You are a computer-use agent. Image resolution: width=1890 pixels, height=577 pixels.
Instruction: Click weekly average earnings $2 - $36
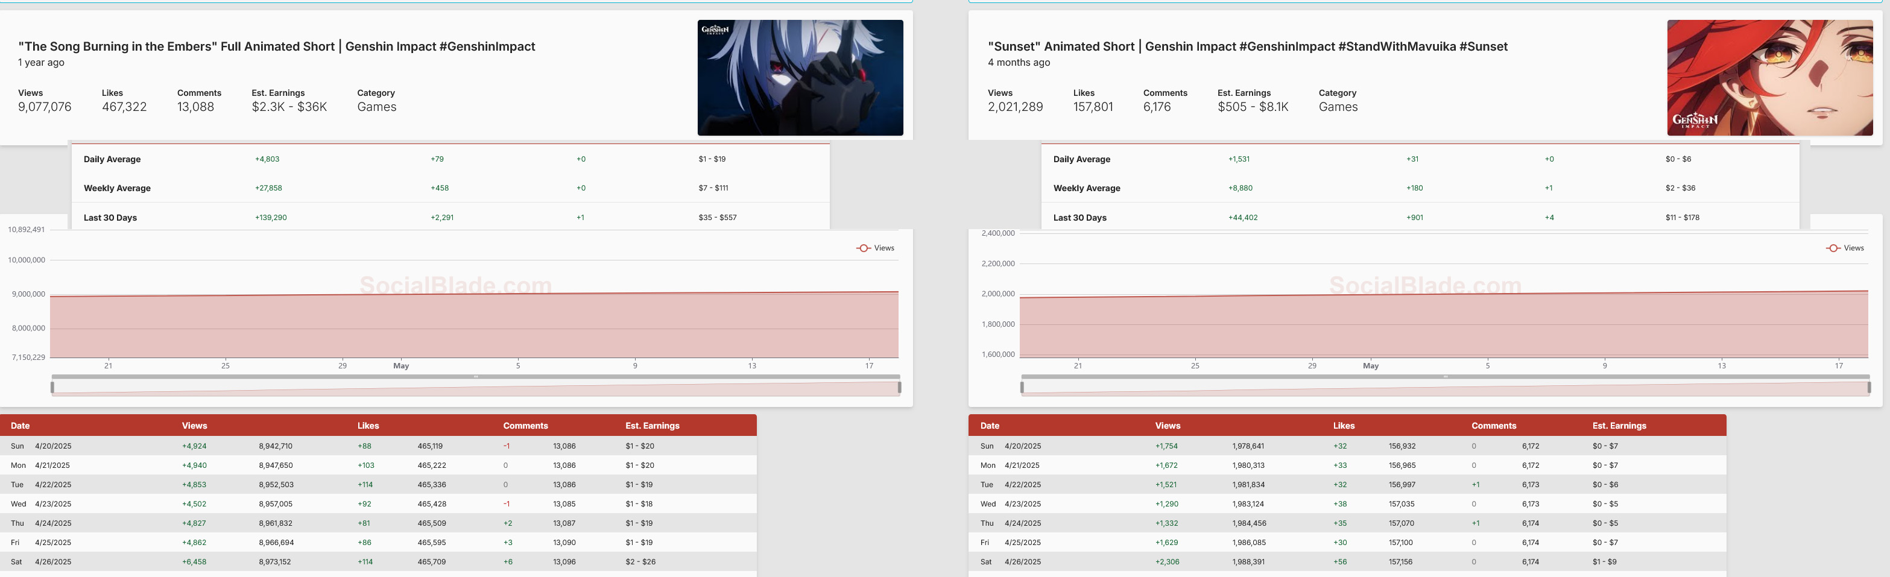coord(1680,188)
